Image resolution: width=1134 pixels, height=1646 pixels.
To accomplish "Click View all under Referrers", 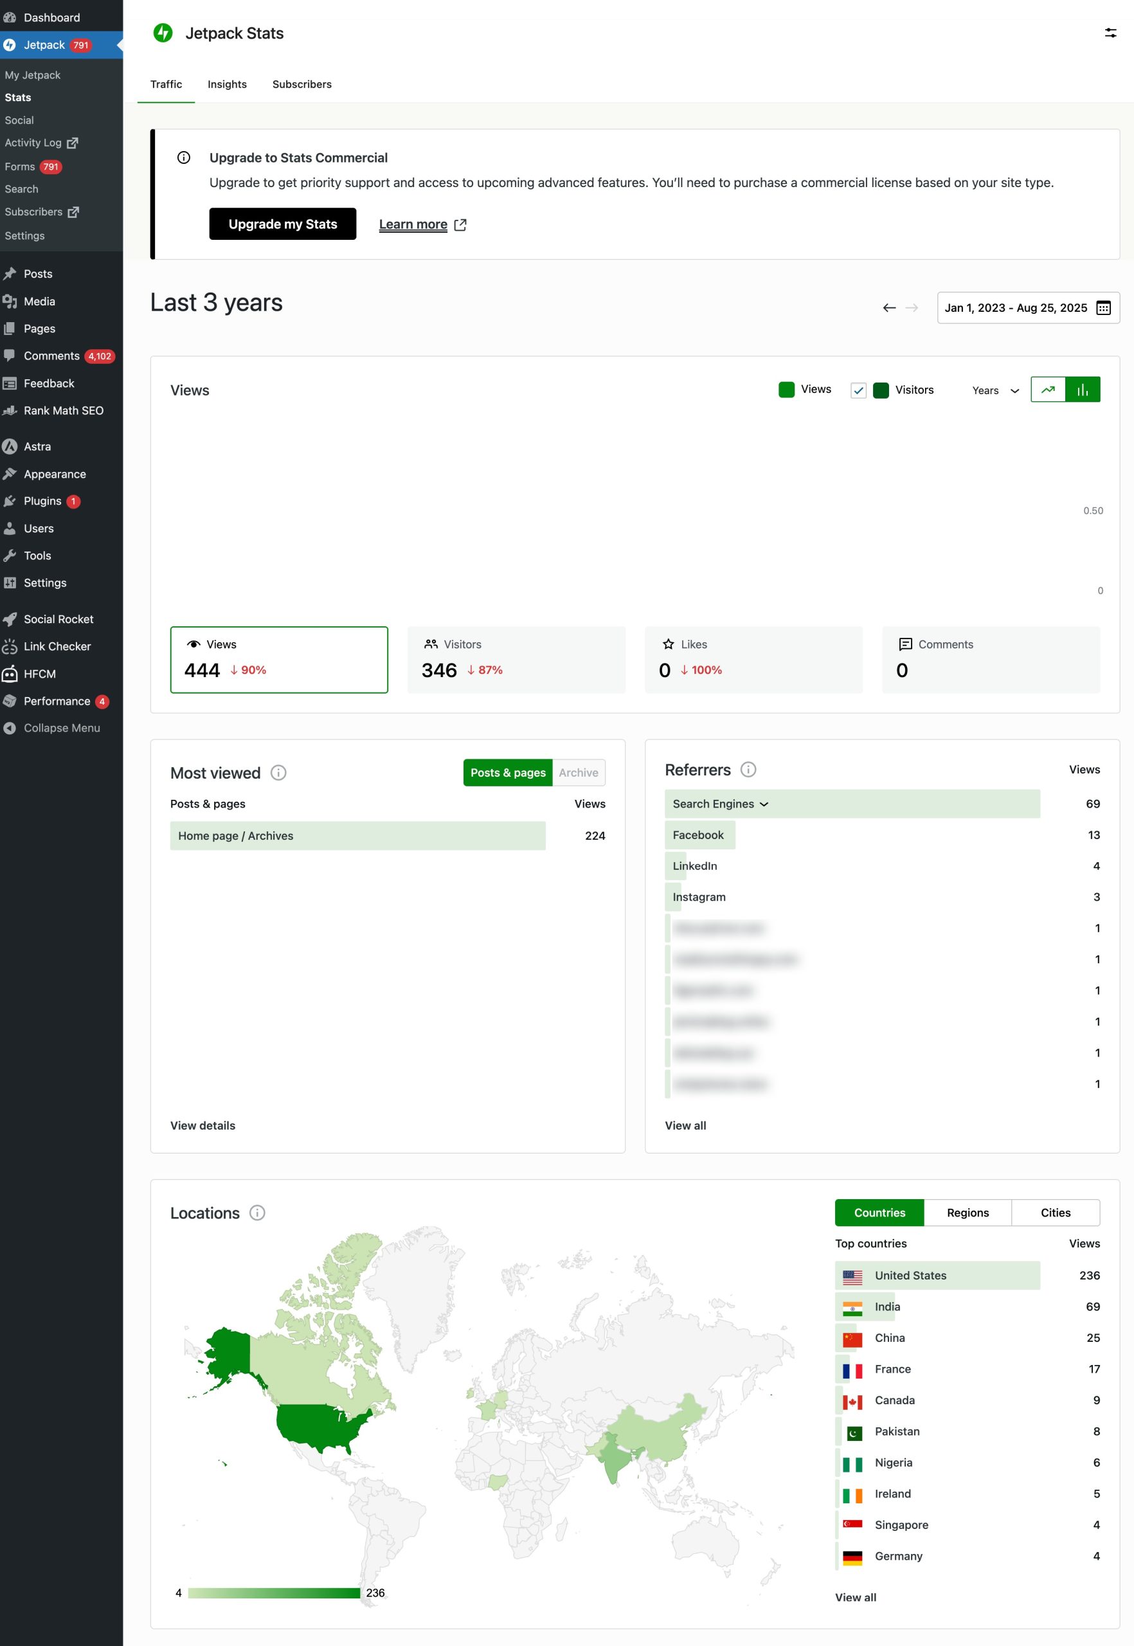I will [686, 1125].
